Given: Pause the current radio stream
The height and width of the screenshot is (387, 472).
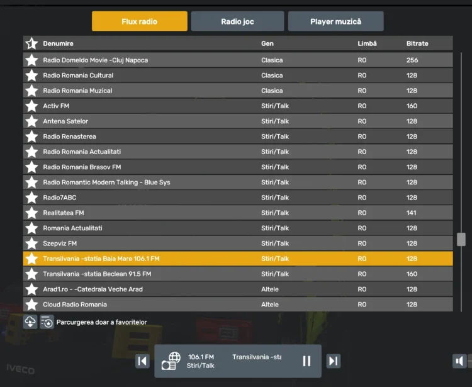Looking at the screenshot, I should pyautogui.click(x=306, y=361).
